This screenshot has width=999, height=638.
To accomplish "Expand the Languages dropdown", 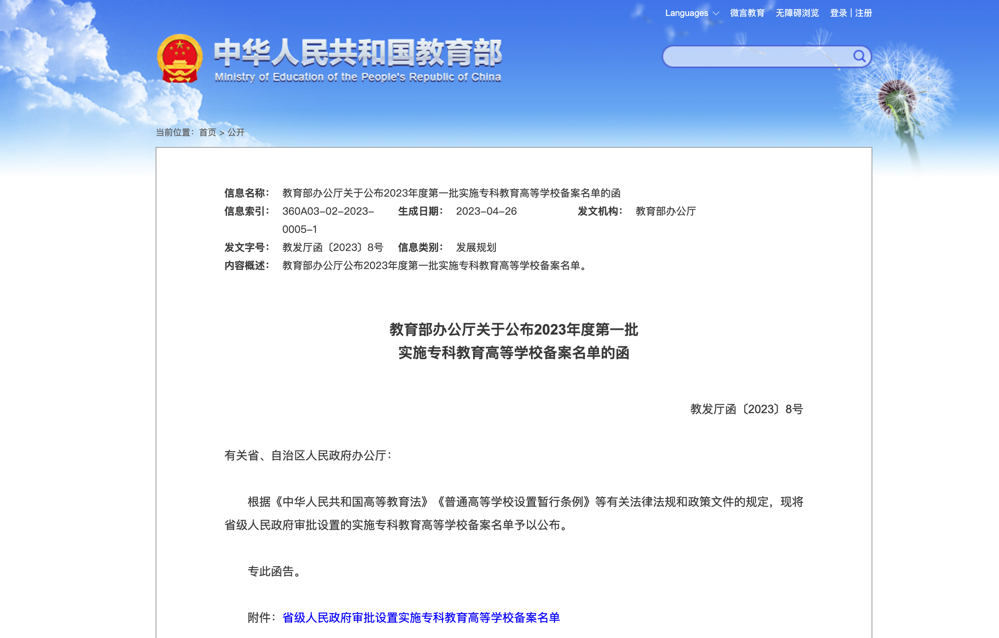I will click(687, 13).
